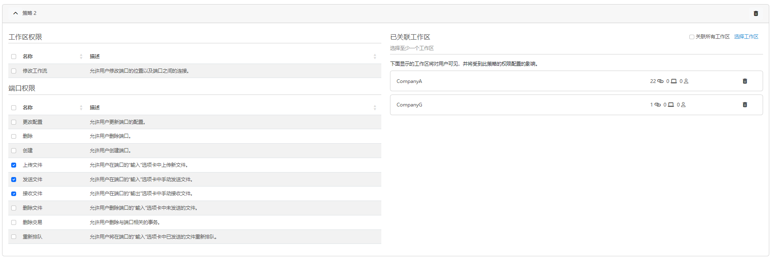773x260 pixels.
Task: Delete 策略 2 using the trash icon
Action: click(756, 14)
